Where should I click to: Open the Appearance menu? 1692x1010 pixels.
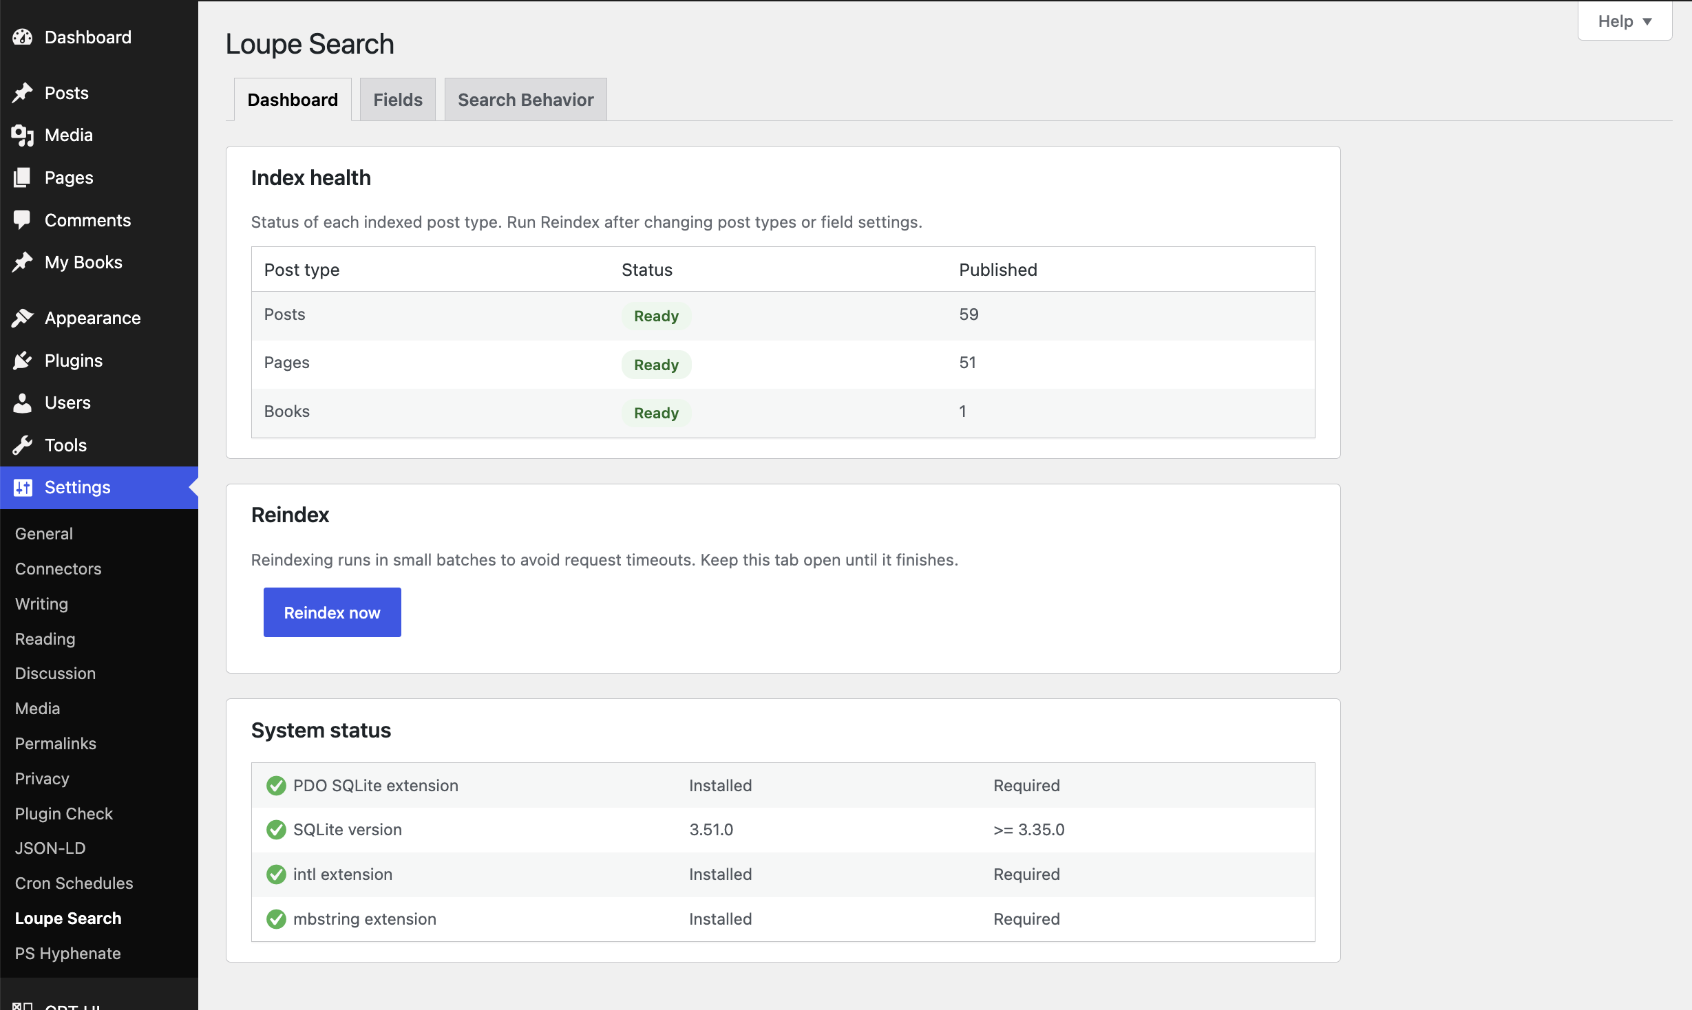point(99,318)
